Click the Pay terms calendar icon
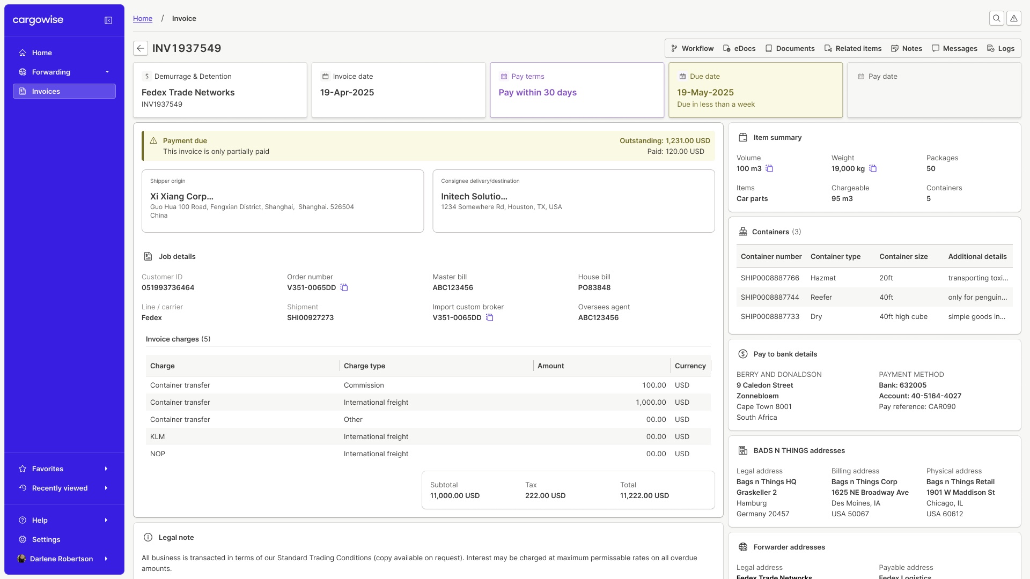 [504, 76]
